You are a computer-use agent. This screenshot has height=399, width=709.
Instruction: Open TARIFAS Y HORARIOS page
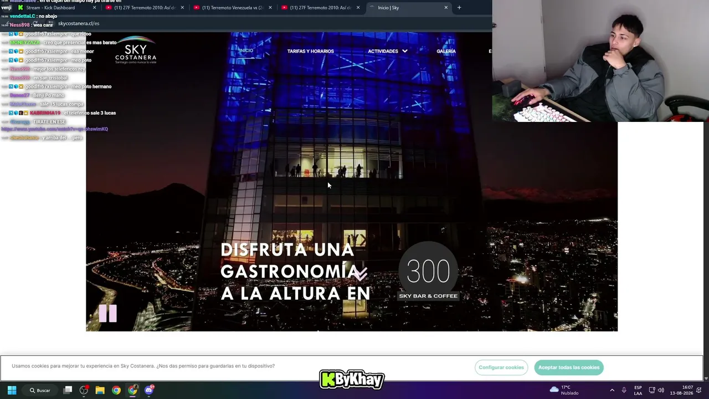pyautogui.click(x=310, y=51)
